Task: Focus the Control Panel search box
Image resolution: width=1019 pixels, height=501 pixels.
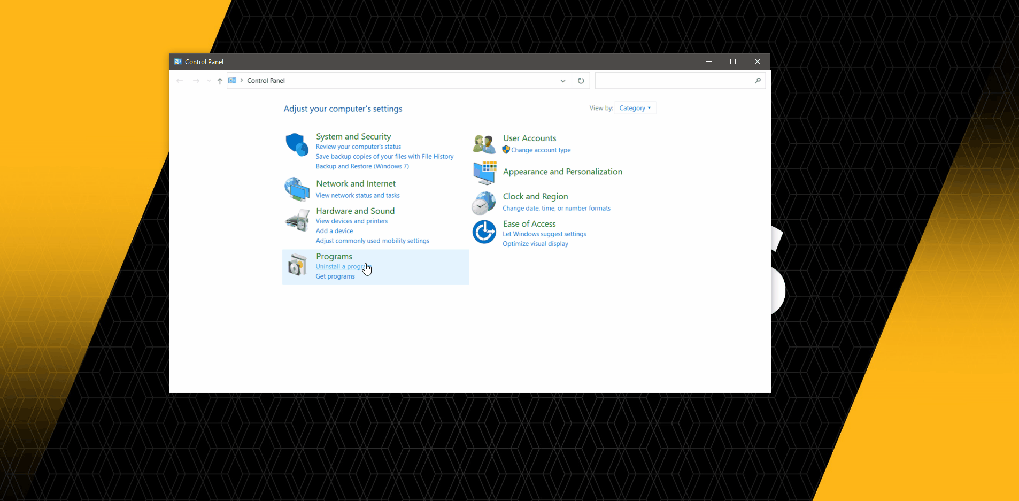Action: click(680, 81)
